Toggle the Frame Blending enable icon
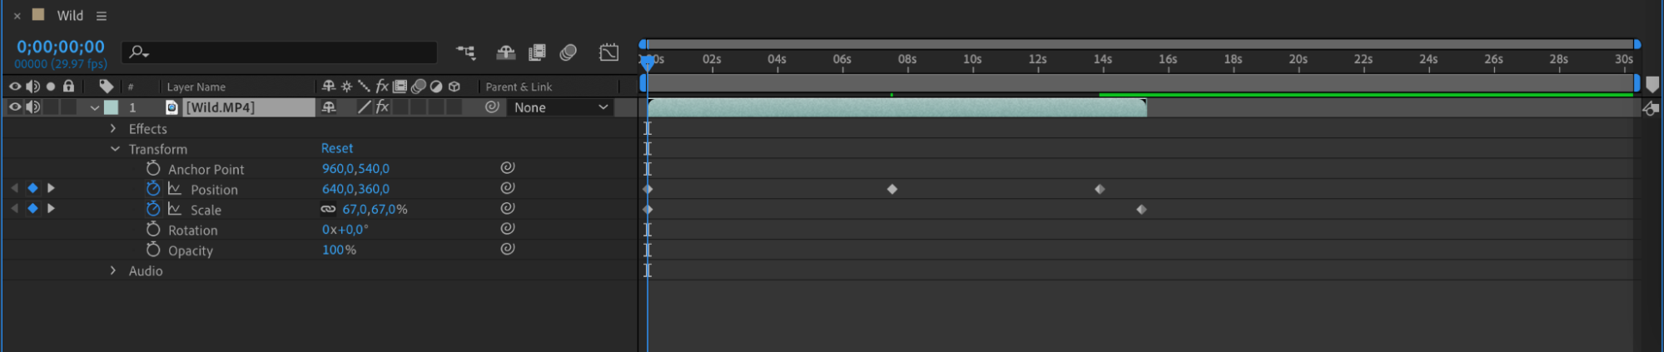 (x=537, y=52)
